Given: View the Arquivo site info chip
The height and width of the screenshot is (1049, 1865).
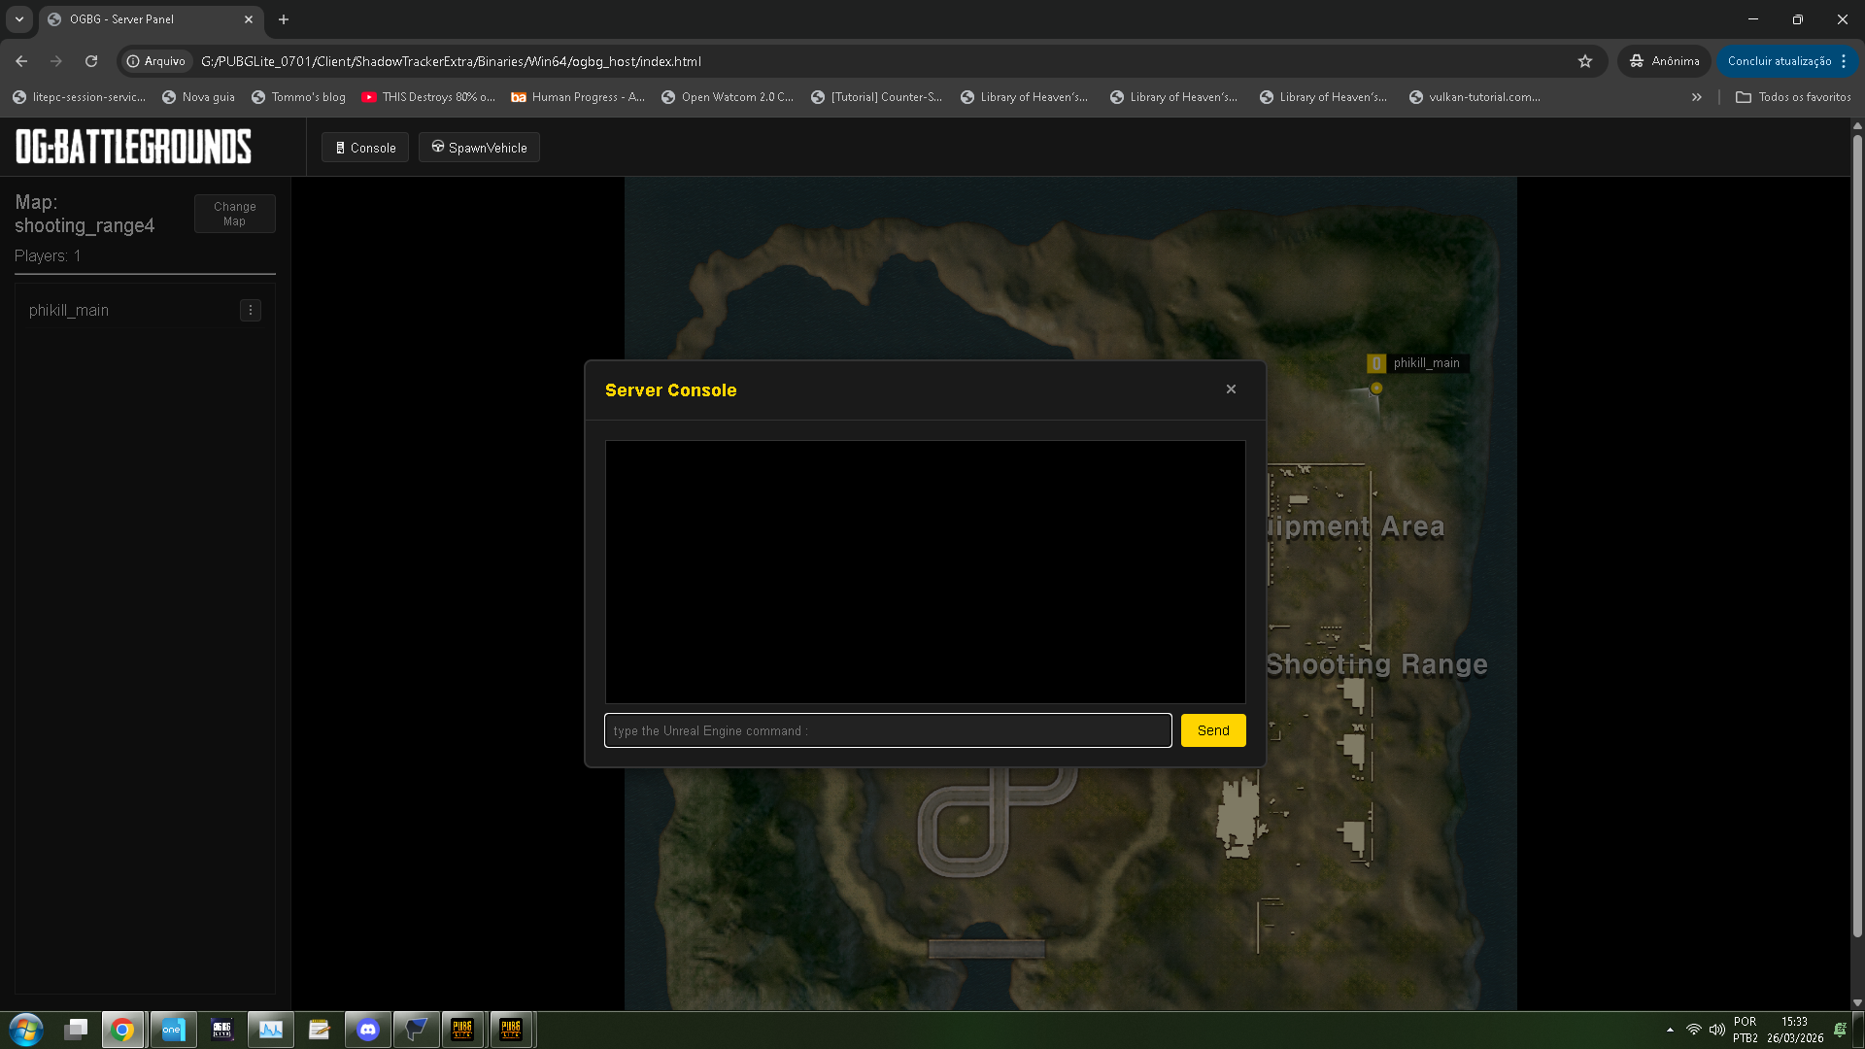Looking at the screenshot, I should coord(155,61).
